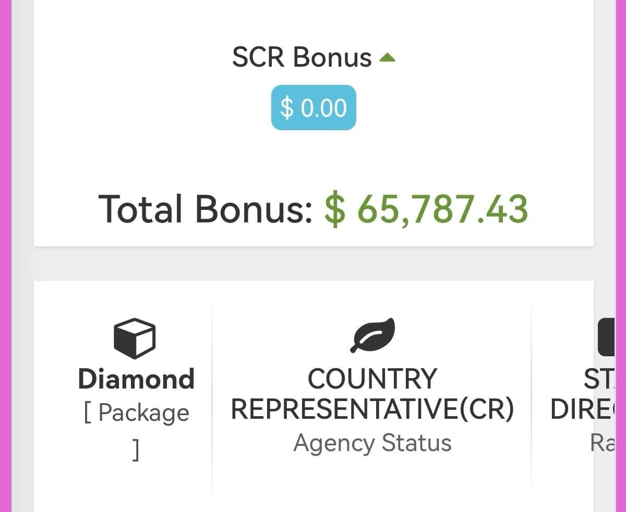Tap the blue $ 0.00 badge
The width and height of the screenshot is (626, 512).
314,108
